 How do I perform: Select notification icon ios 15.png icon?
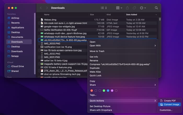[x=42, y=47]
